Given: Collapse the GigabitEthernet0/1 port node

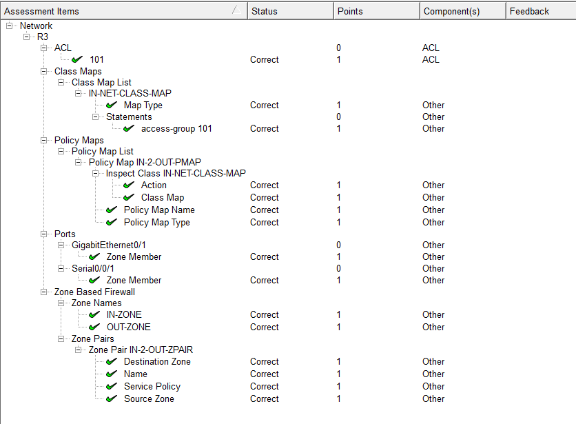Looking at the screenshot, I should click(x=61, y=245).
